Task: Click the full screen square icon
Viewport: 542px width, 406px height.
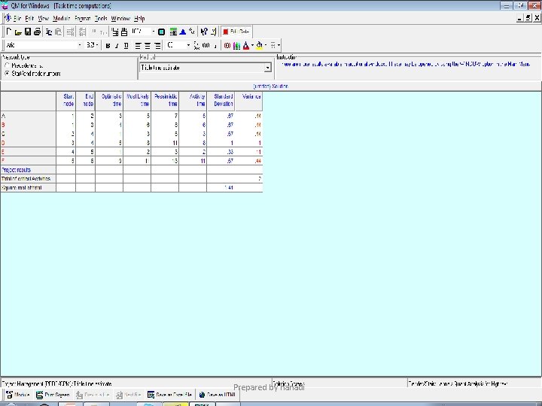Action: click(x=161, y=32)
